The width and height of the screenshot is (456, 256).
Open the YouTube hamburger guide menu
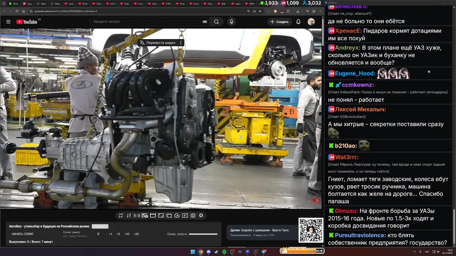[8, 22]
